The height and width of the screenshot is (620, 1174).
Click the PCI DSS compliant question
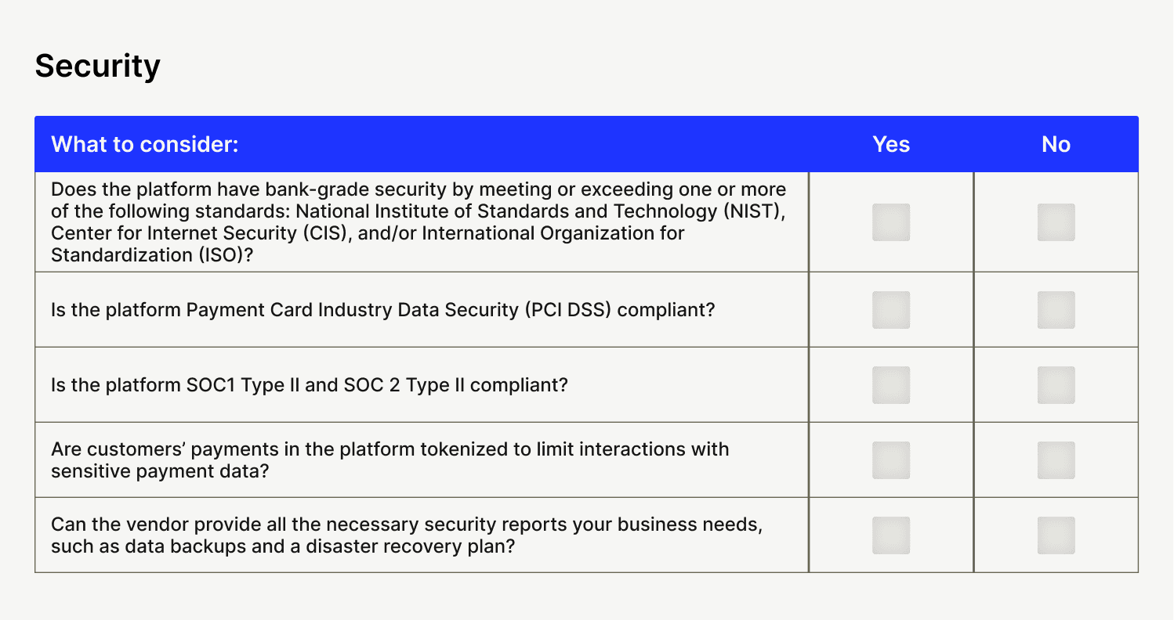tap(382, 310)
